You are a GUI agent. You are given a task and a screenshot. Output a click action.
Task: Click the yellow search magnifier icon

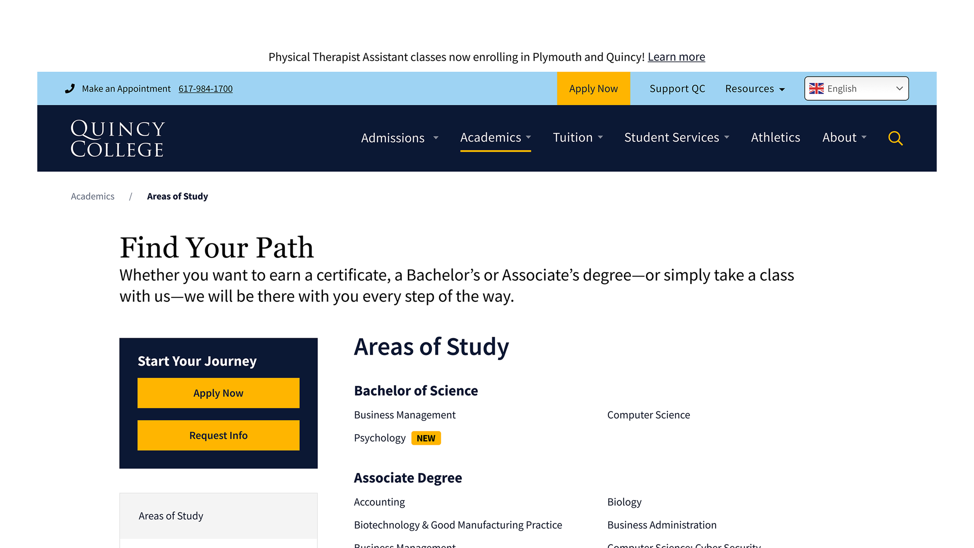(x=895, y=138)
